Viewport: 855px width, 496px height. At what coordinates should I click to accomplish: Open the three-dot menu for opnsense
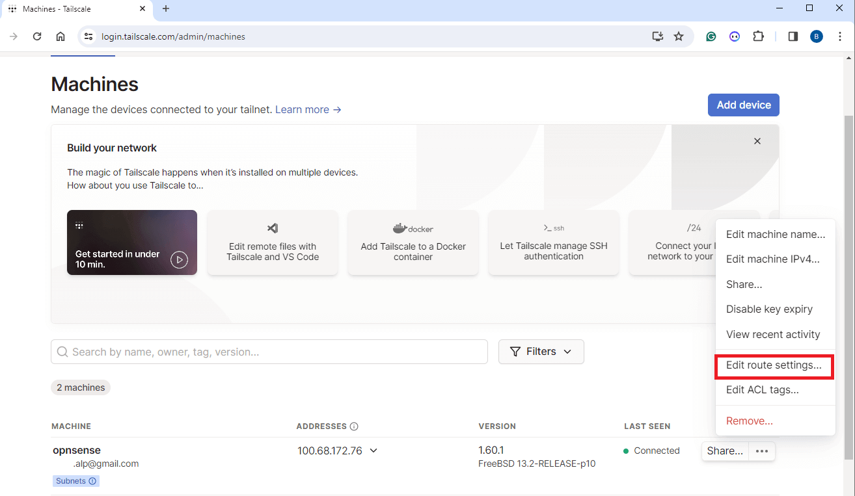pyautogui.click(x=762, y=451)
